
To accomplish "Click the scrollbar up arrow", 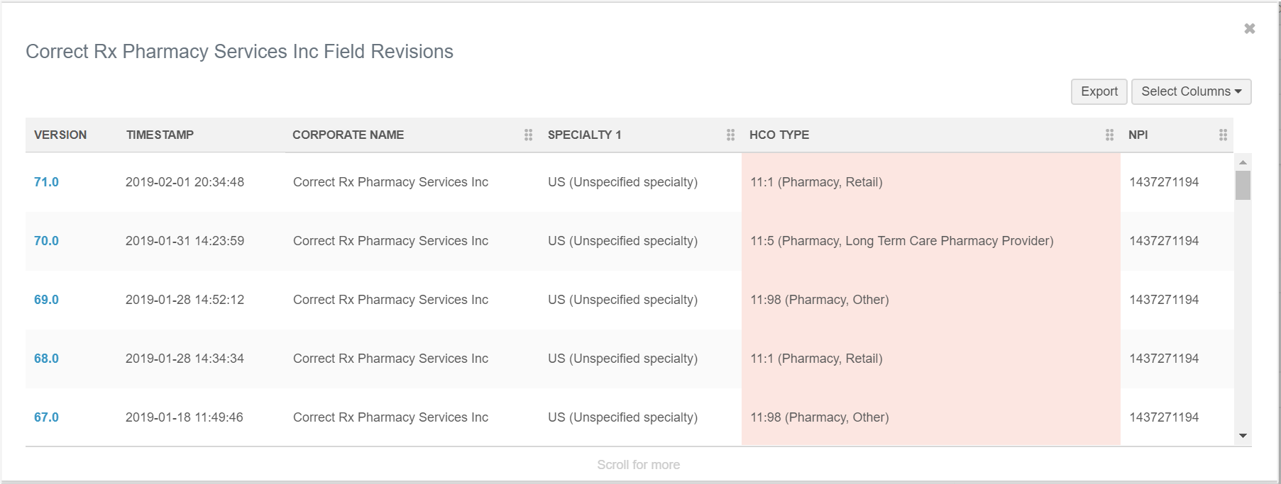I will point(1243,162).
